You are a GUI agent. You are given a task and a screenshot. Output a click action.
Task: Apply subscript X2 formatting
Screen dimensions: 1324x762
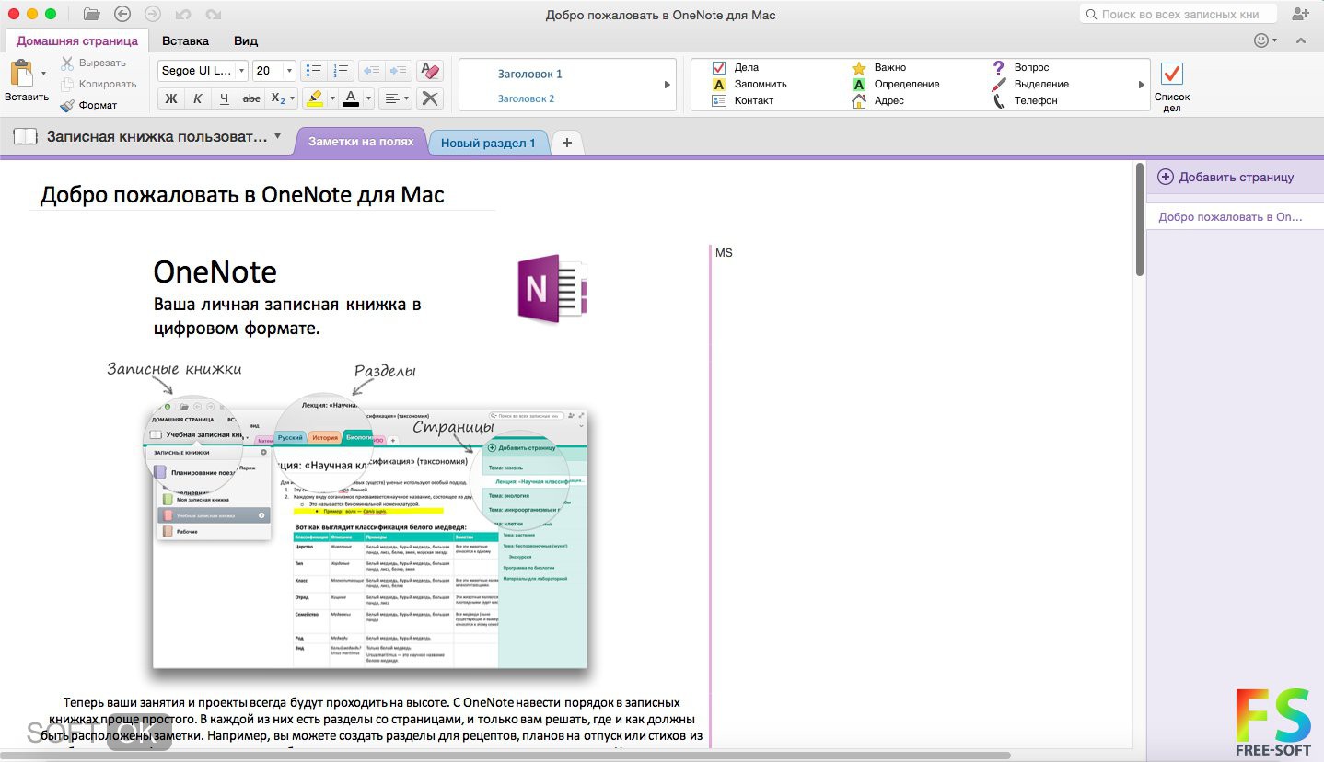click(278, 98)
